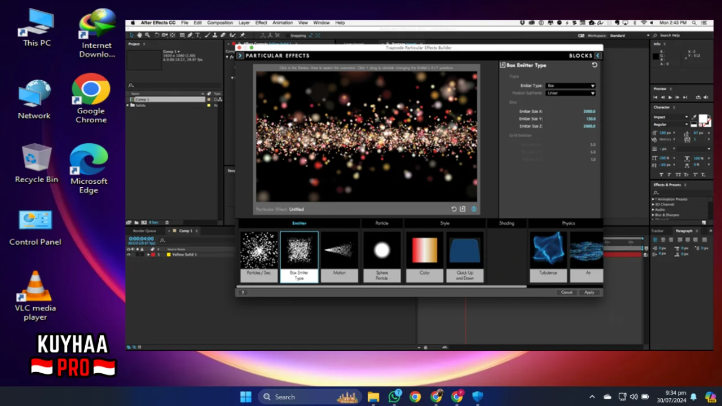Click the reset icon beside Box Emitter Type
722x406 pixels.
click(x=594, y=65)
